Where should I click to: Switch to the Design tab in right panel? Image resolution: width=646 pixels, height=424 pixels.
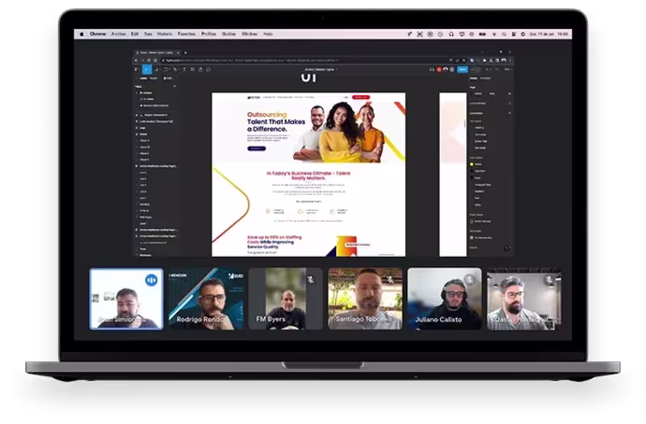(474, 78)
